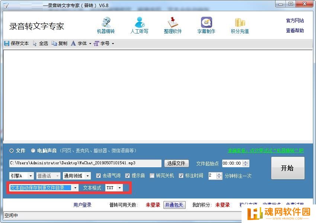This screenshot has height=223, width=316.
Task: Close the application window
Action: pos(304,4)
